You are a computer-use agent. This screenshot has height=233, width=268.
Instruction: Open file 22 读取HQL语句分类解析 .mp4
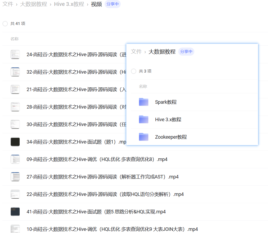(105, 194)
